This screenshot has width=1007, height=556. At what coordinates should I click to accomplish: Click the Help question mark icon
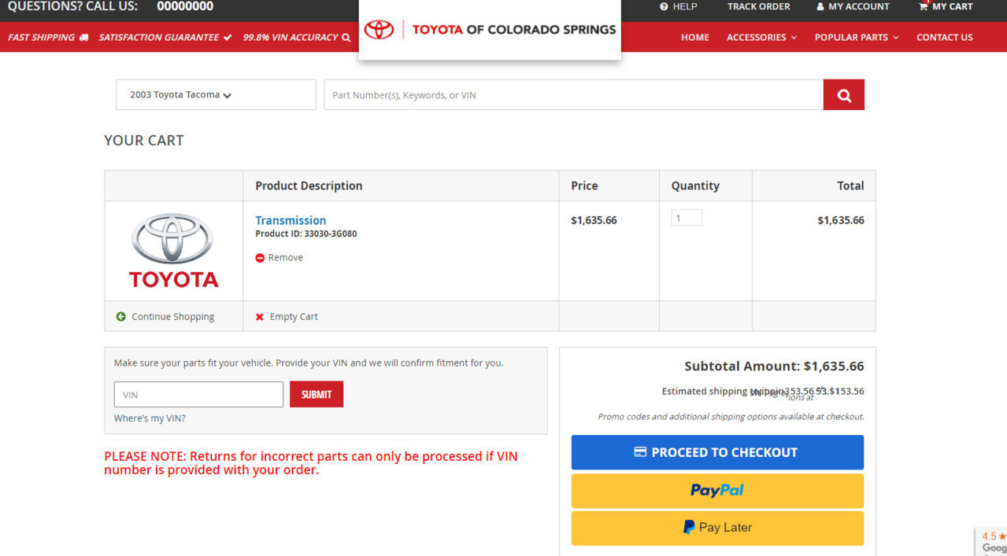(x=664, y=6)
